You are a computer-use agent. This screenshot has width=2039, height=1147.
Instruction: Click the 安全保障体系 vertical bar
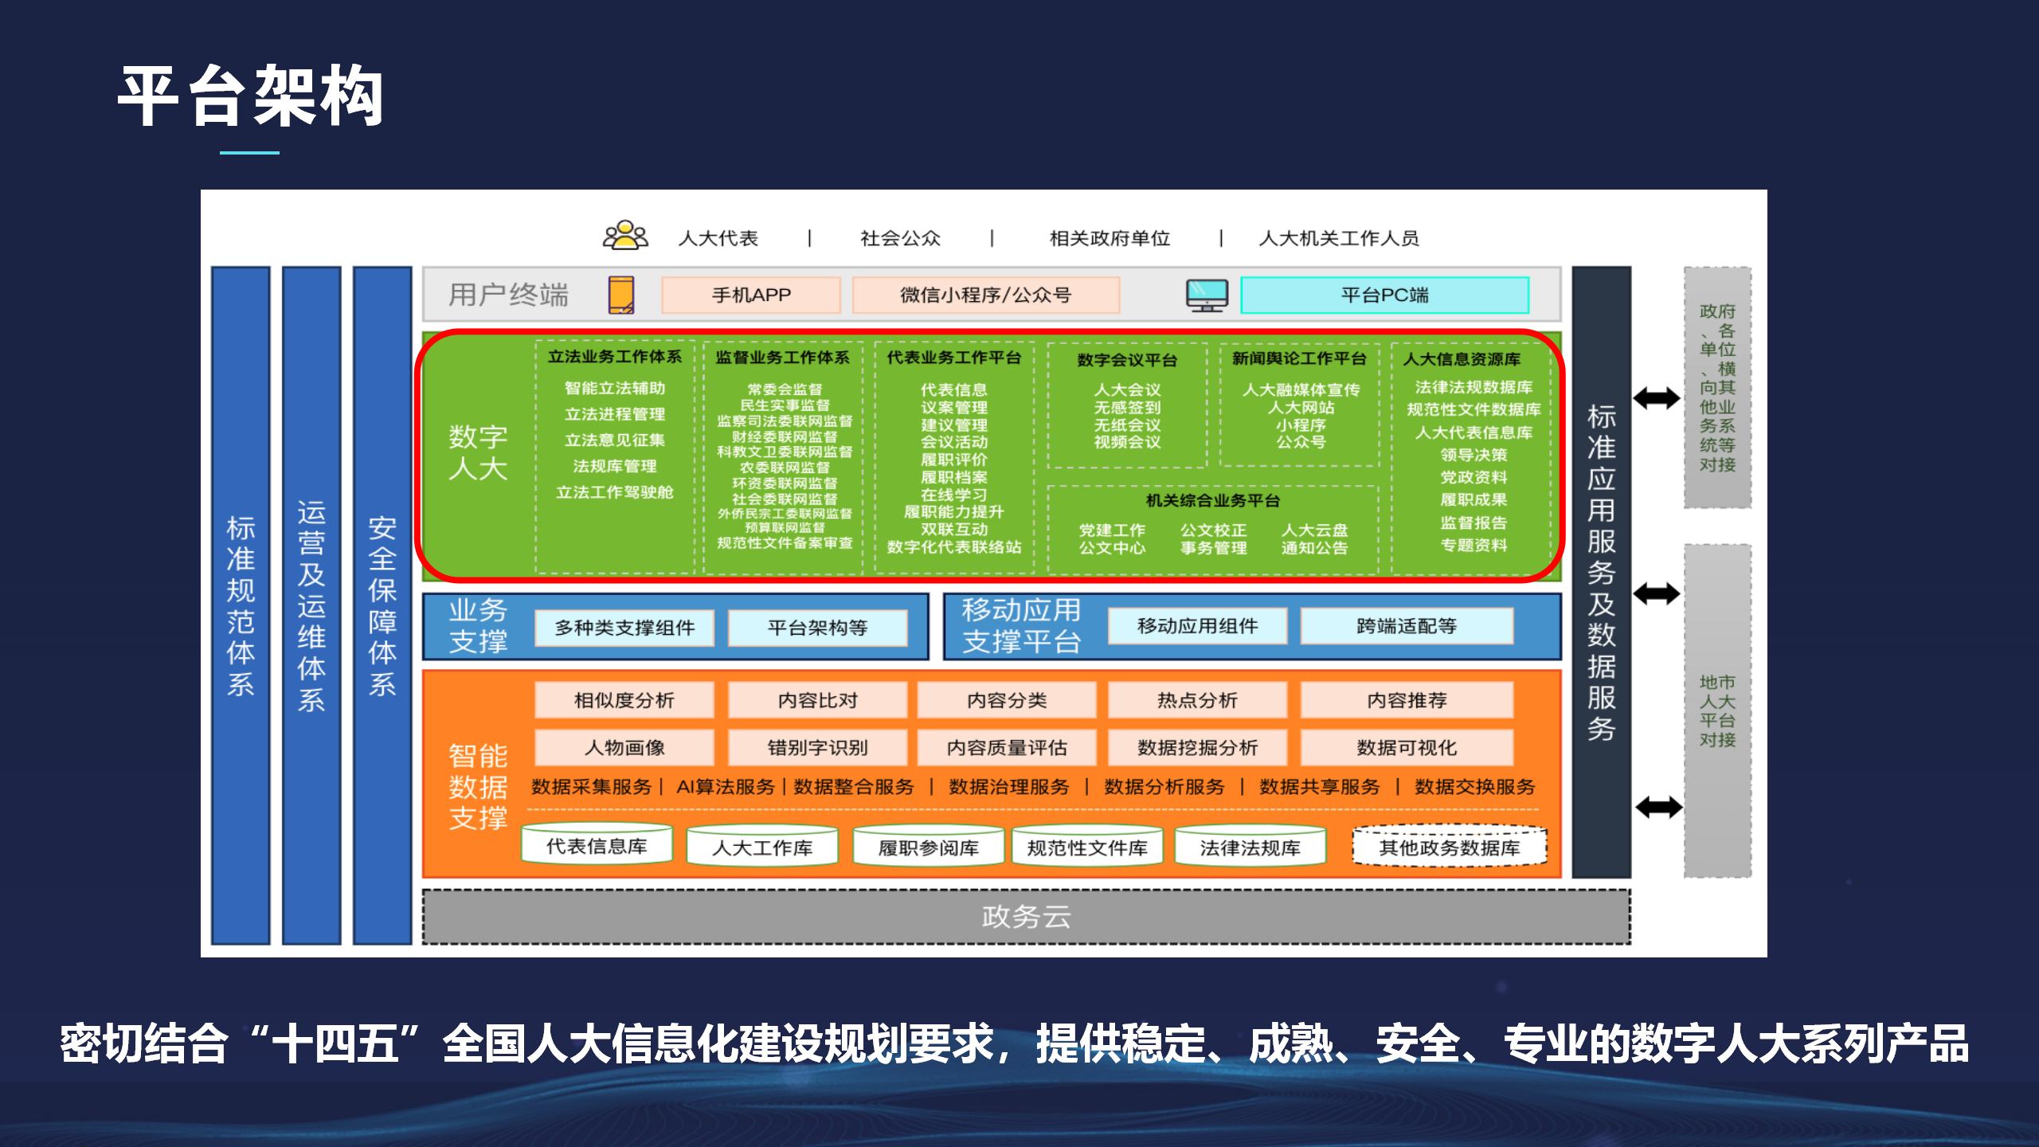tap(382, 605)
